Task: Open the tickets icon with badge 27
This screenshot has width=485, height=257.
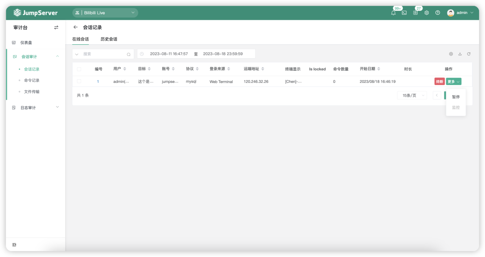Action: (x=415, y=13)
